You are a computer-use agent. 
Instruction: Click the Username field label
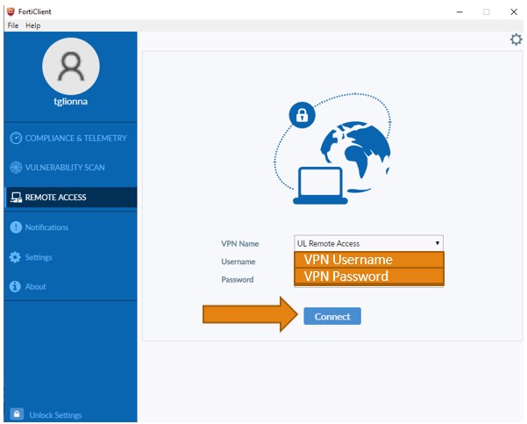pyautogui.click(x=239, y=262)
